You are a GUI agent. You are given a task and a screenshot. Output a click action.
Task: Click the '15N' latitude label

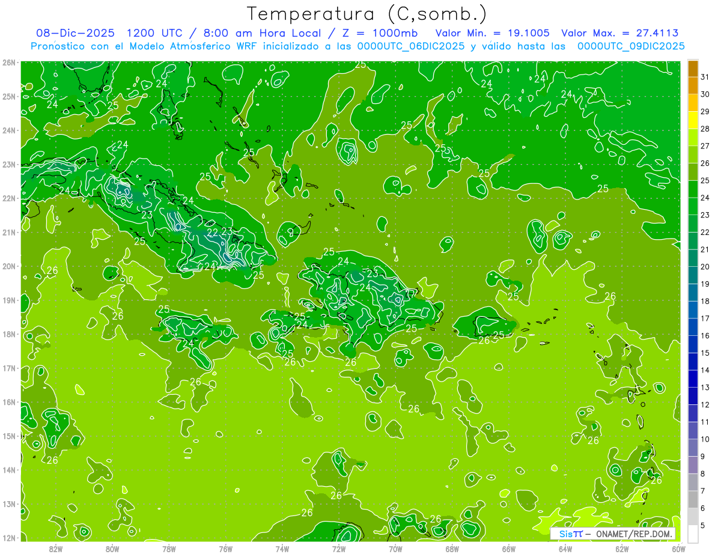click(8, 436)
